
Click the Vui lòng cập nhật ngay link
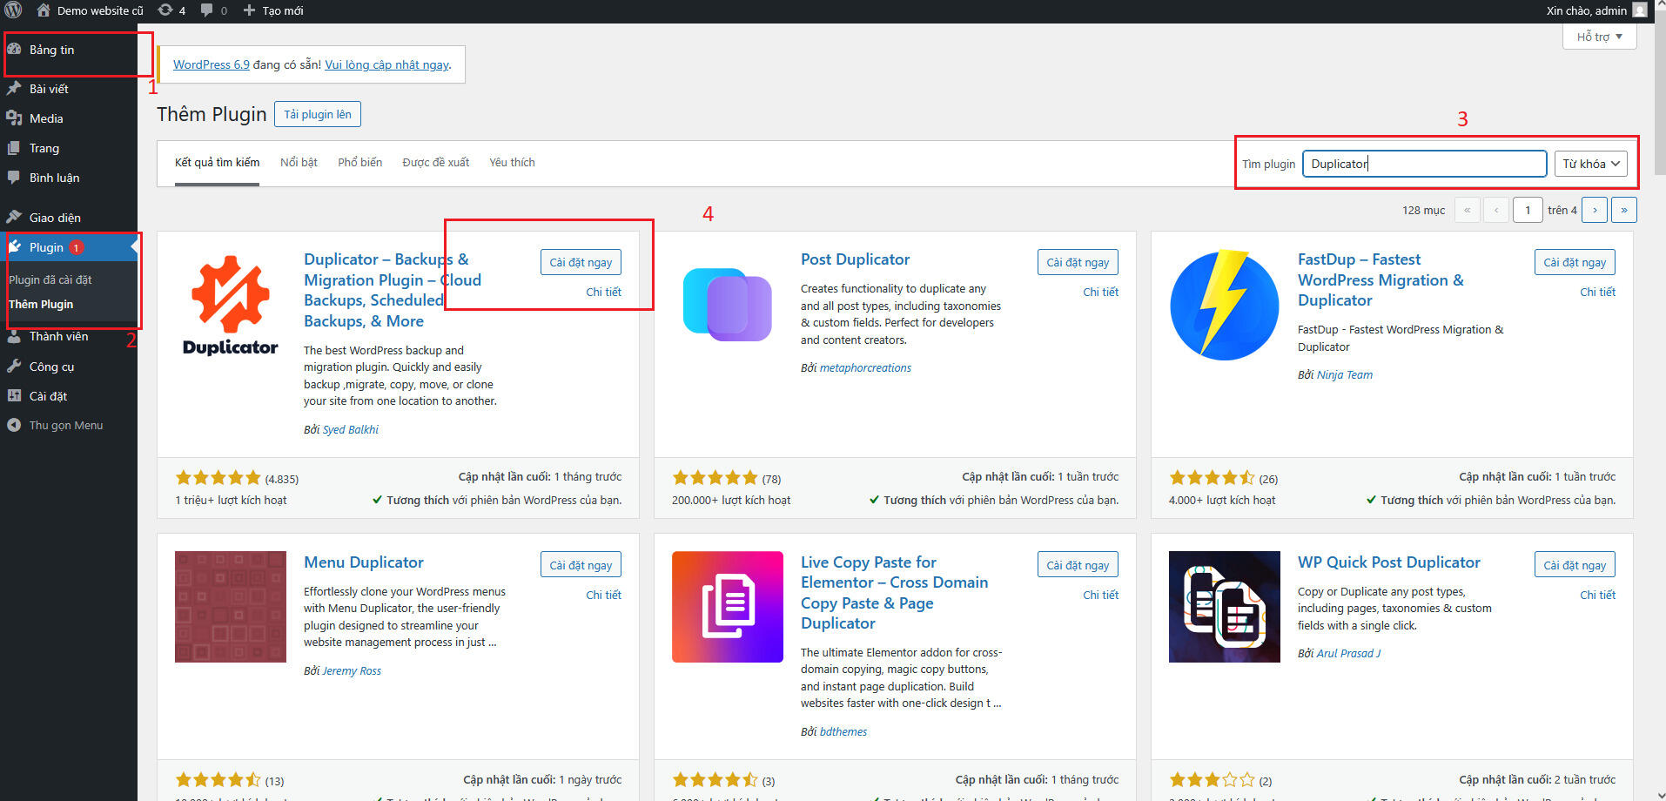386,64
